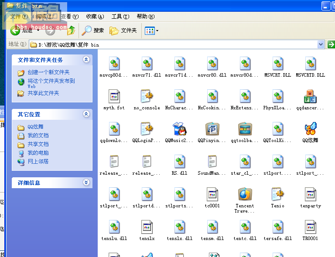Select the MSVCRT.DLL file icon
Screen dimensions: 335x257
click(277, 64)
